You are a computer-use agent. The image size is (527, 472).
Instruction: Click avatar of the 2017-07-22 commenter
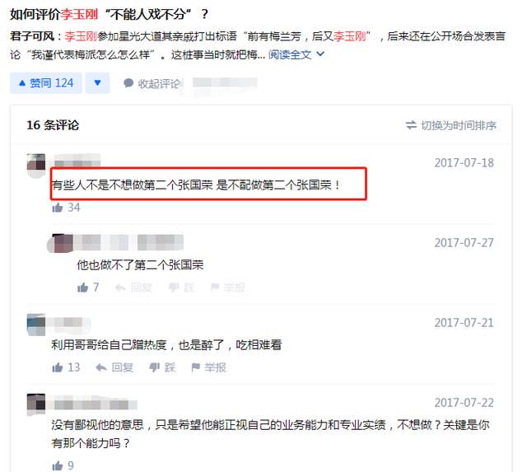pyautogui.click(x=36, y=403)
